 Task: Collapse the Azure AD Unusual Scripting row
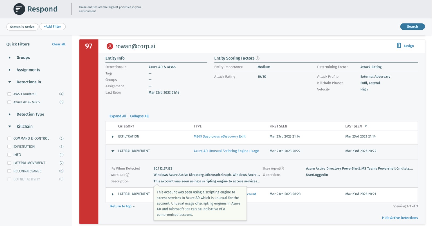pyautogui.click(x=113, y=151)
